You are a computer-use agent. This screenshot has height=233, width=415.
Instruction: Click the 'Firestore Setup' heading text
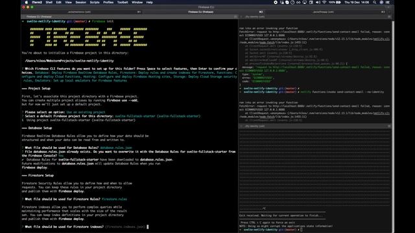pos(41,175)
